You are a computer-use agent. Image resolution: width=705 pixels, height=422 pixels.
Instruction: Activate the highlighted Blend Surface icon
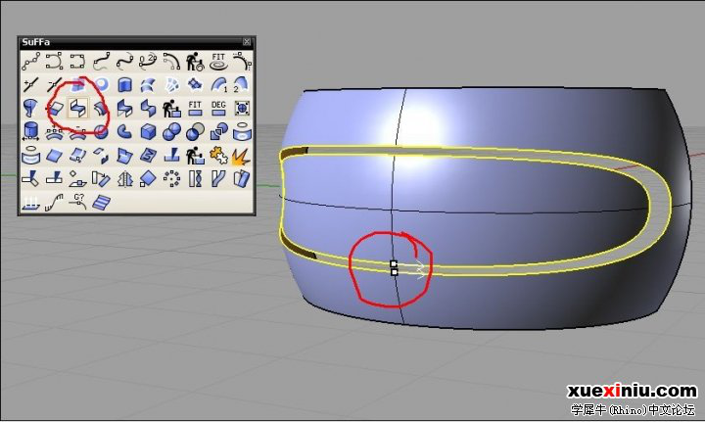pyautogui.click(x=77, y=108)
